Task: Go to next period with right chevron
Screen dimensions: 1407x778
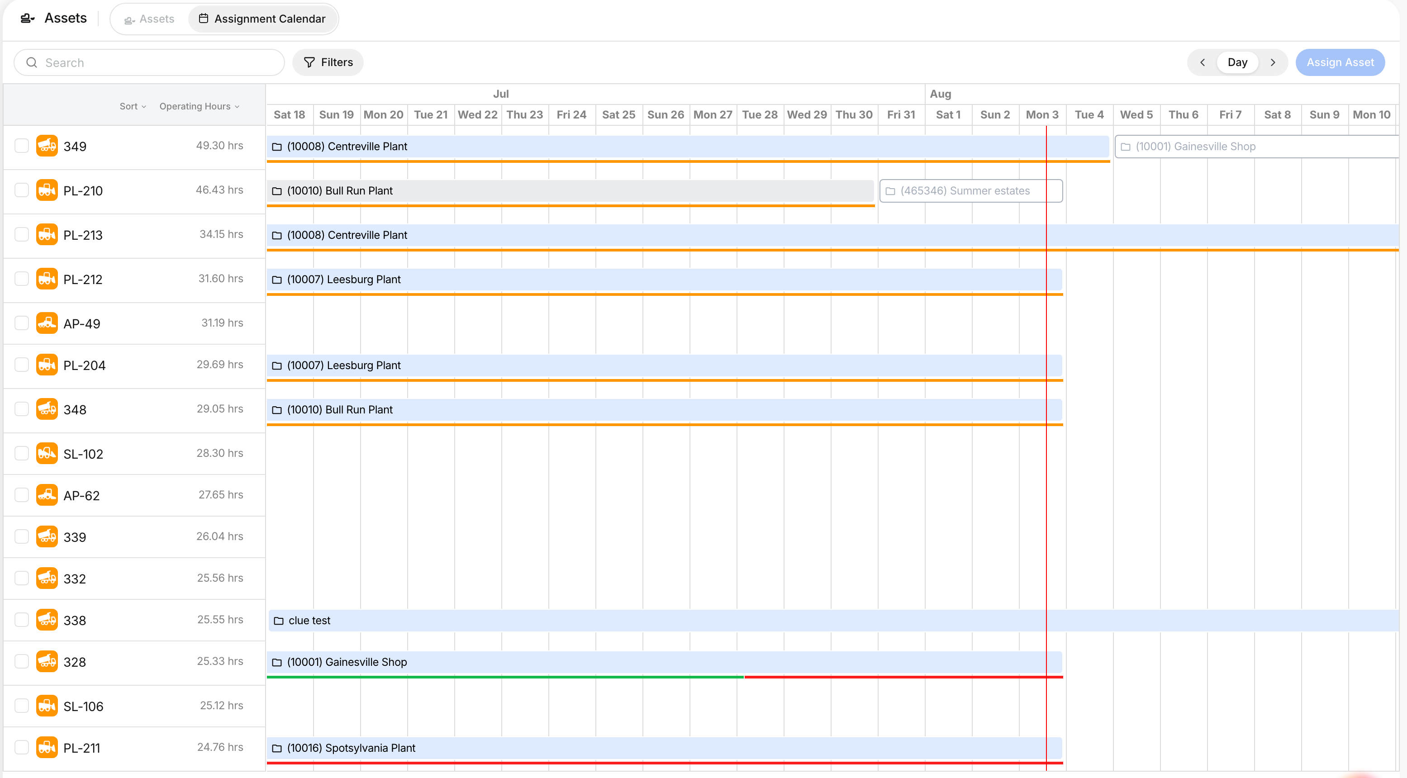Action: (x=1273, y=62)
